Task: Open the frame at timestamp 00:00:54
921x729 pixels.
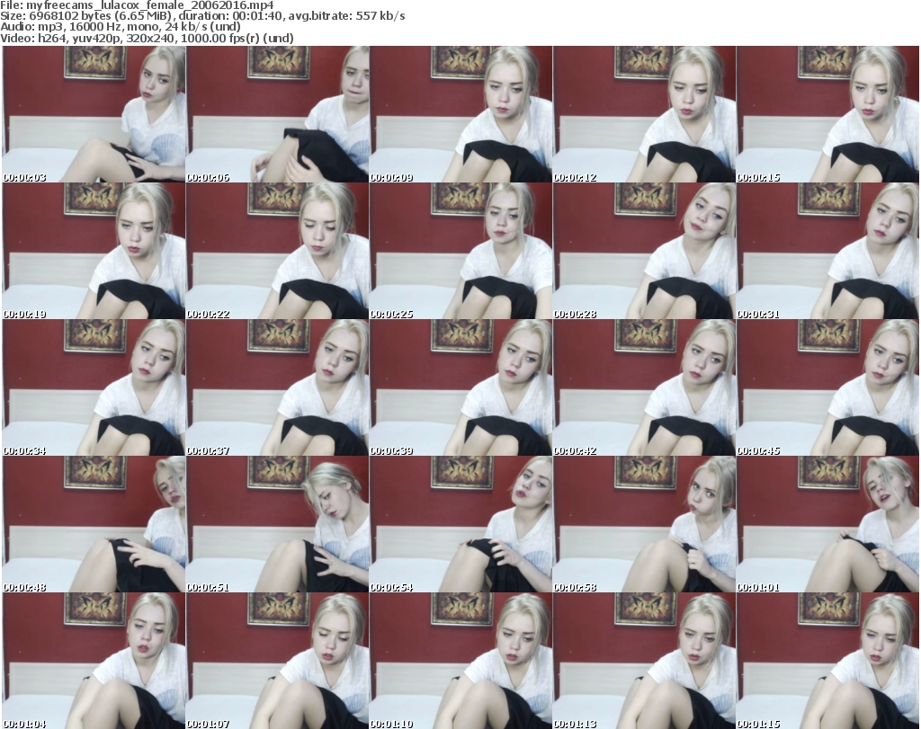Action: (x=461, y=524)
